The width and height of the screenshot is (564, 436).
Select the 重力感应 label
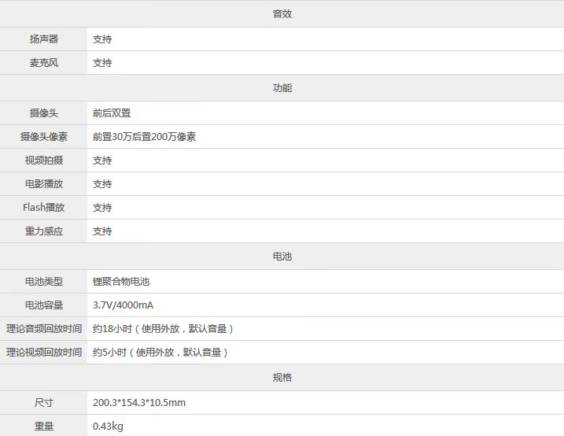tap(44, 231)
